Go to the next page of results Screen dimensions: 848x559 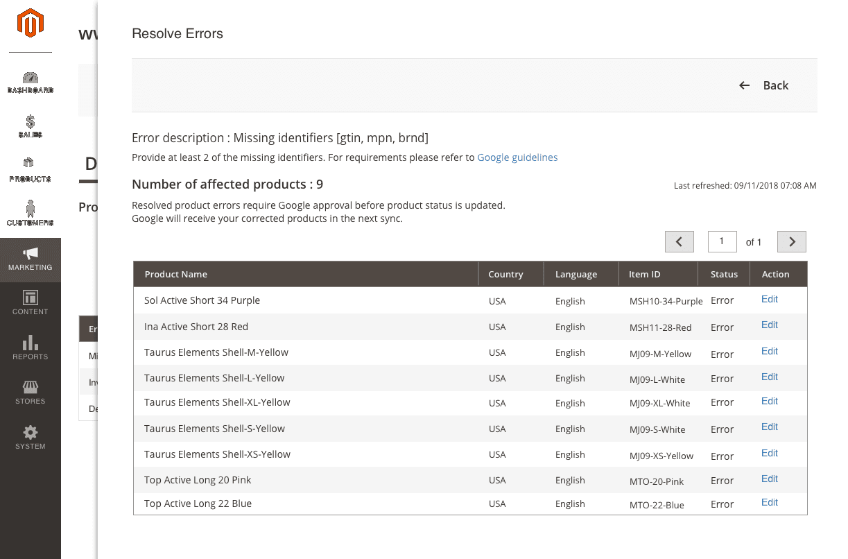[791, 241]
